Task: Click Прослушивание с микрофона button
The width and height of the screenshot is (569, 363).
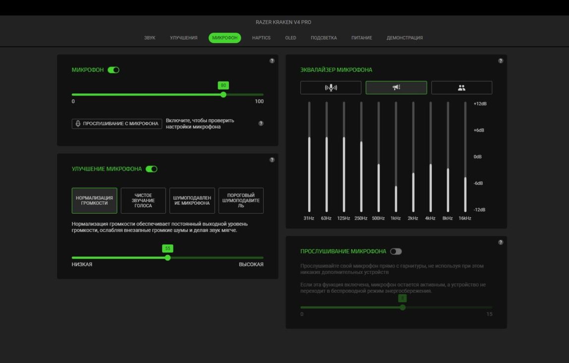Action: 117,124
